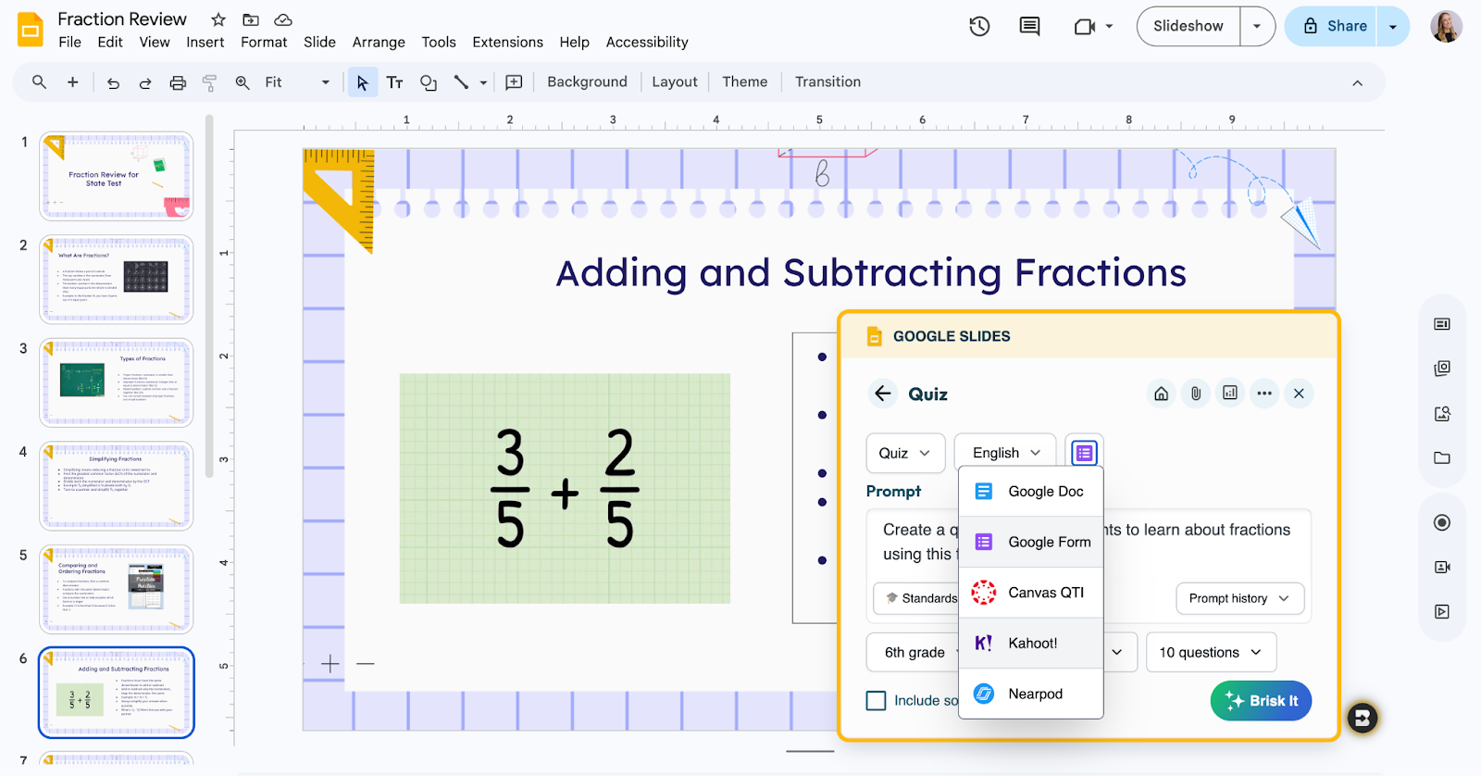Viewport: 1481px width, 776px height.
Task: Click the account profile picture
Action: coord(1446,27)
